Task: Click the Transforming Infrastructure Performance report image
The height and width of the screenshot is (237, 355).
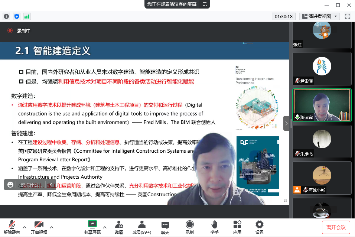Action: tap(257, 98)
